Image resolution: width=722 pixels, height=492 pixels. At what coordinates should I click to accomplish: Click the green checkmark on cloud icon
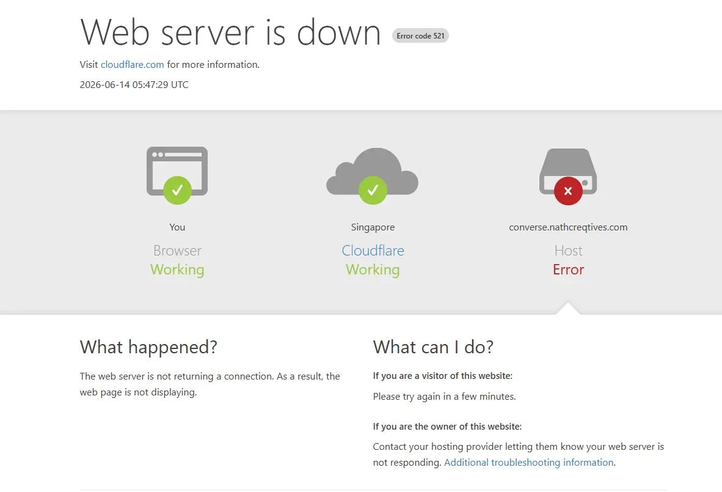point(373,190)
